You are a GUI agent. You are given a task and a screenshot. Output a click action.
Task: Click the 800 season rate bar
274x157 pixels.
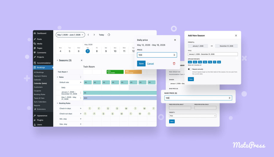[x=120, y=98]
